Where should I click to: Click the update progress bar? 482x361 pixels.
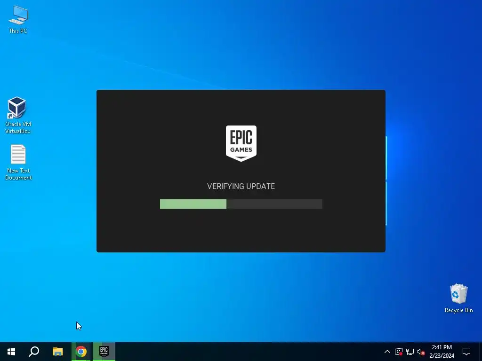click(x=241, y=204)
